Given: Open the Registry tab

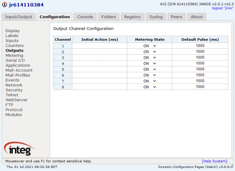Looking at the screenshot, I should point(132,17).
